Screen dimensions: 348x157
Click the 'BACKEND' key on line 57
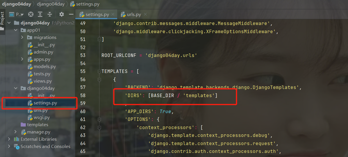point(138,88)
